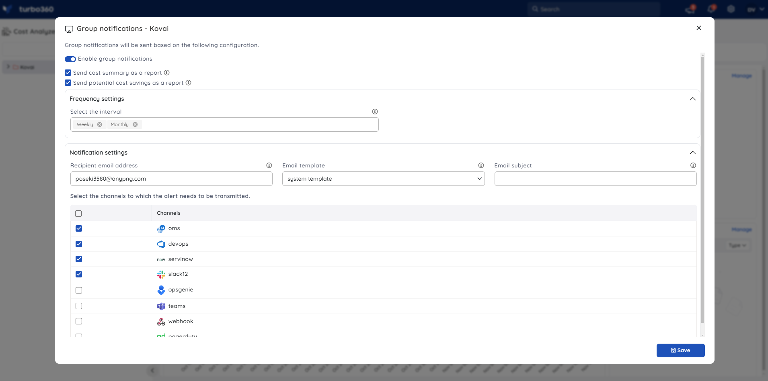Uncheck Send cost summary as a report
Viewport: 768px width, 381px height.
click(x=68, y=73)
